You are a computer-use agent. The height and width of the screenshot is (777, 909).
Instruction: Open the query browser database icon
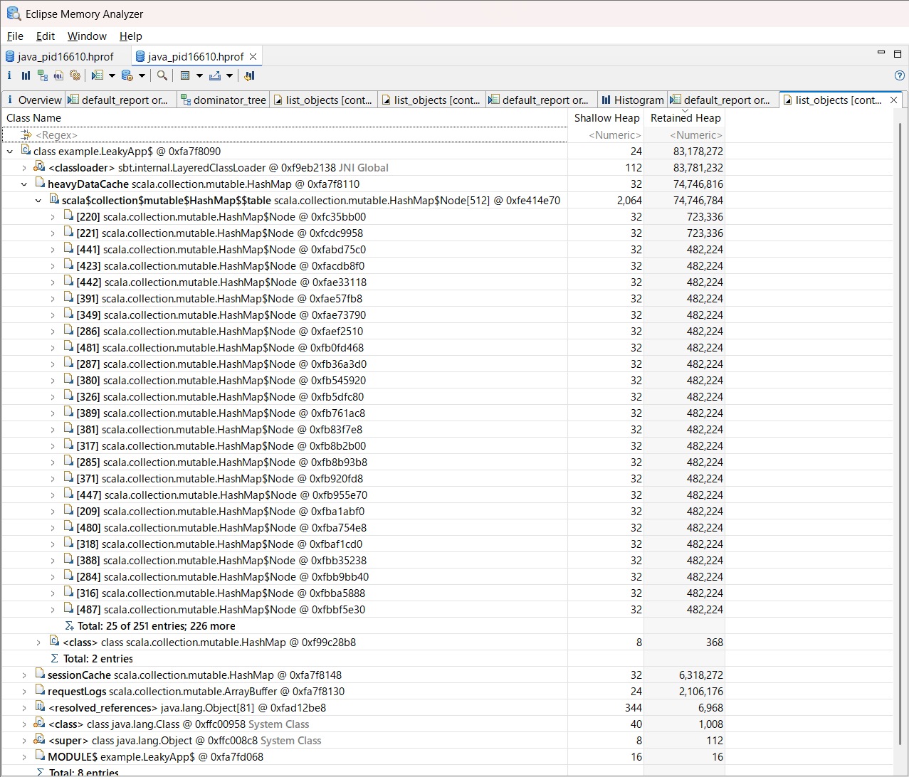tap(127, 75)
